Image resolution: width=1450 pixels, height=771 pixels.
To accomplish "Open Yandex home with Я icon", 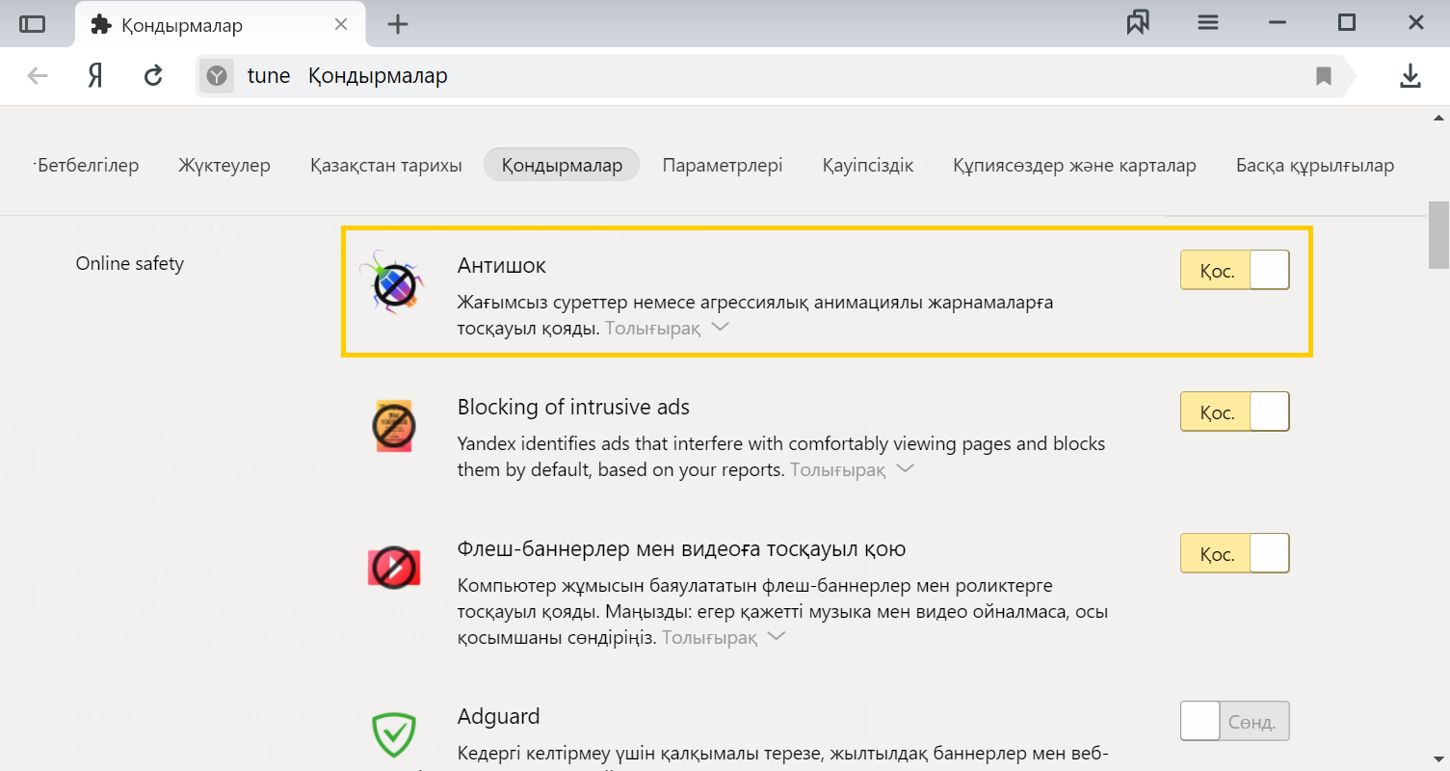I will (95, 76).
